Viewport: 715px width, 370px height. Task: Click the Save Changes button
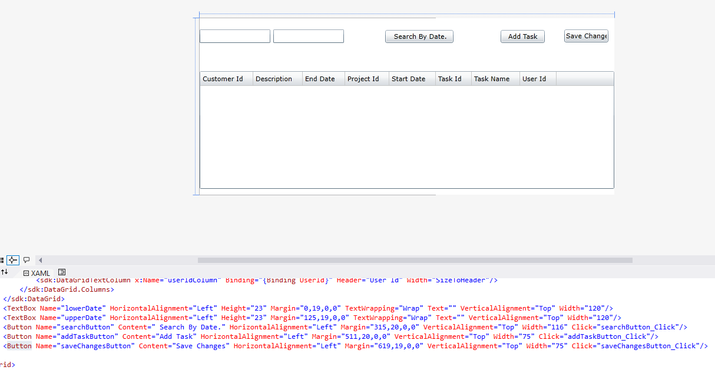(x=586, y=36)
